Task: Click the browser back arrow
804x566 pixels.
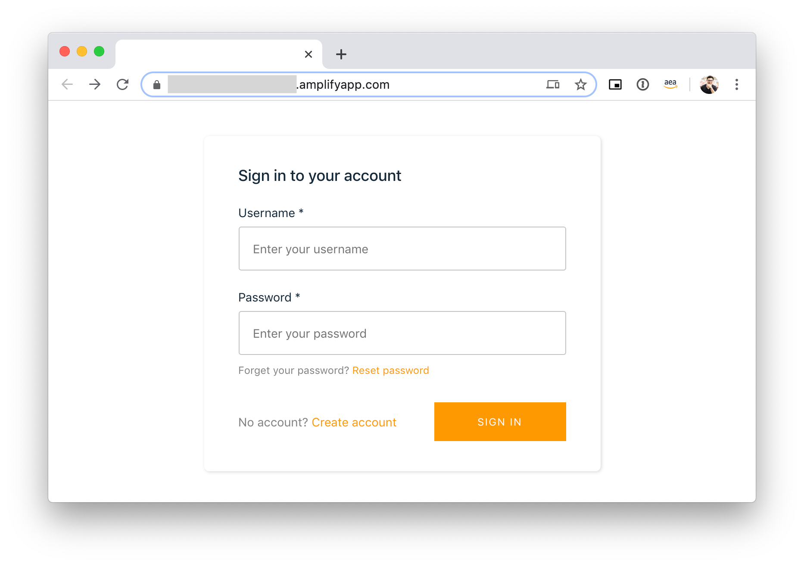Action: tap(67, 84)
